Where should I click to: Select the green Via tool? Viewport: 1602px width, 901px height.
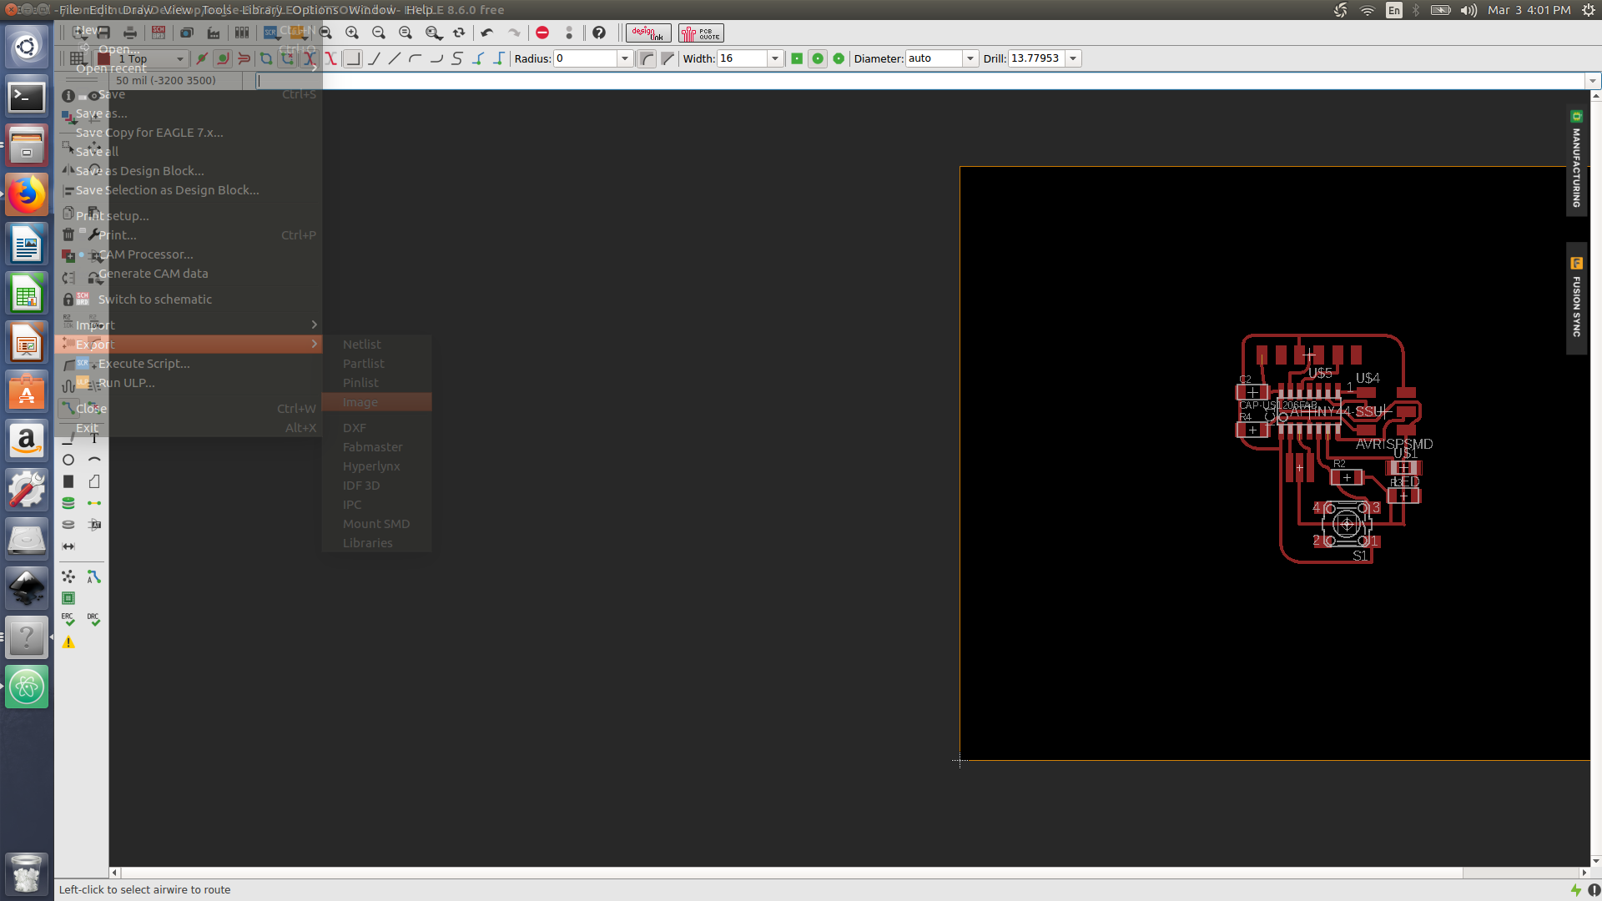tap(68, 503)
